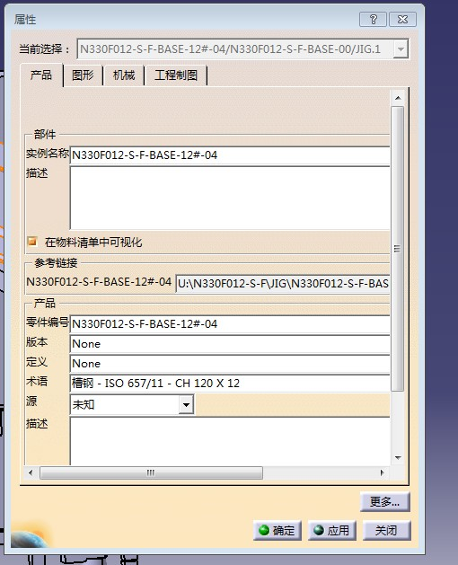Click the N330F012-S-F-BASE-12#-04 reference link label
The height and width of the screenshot is (565, 458).
[99, 282]
